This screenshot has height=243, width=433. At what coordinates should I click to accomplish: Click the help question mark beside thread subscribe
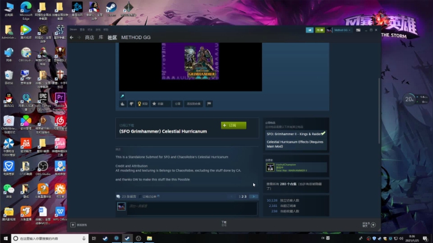(159, 196)
